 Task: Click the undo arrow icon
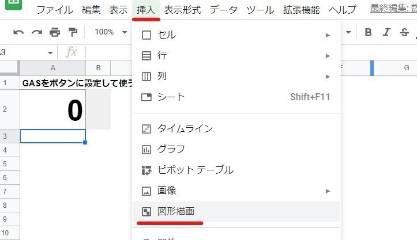(x=18, y=32)
